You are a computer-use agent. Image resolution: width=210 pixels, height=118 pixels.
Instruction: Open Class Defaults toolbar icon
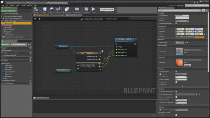pos(77,9)
